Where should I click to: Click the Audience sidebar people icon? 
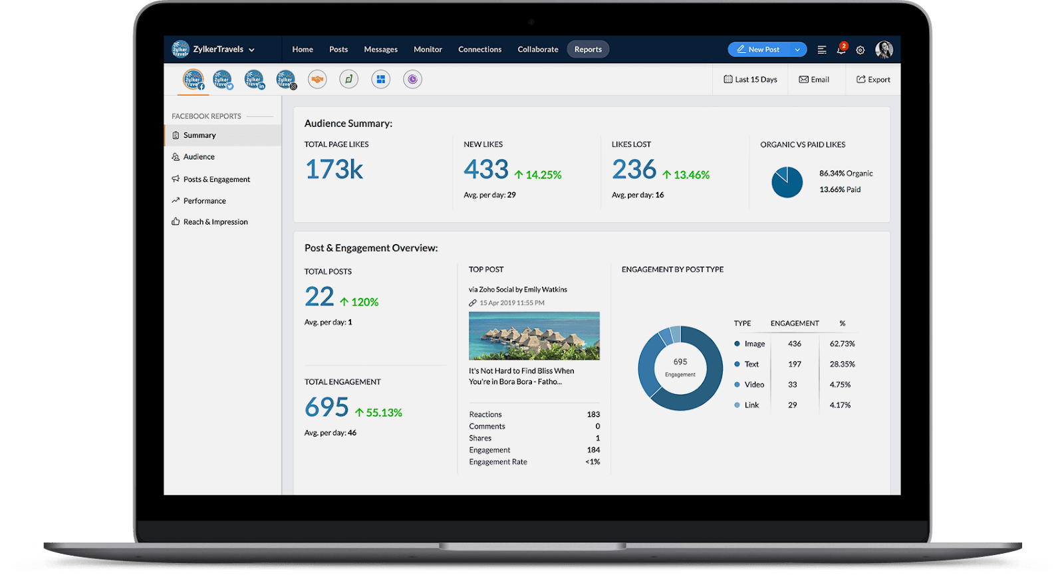(x=176, y=157)
